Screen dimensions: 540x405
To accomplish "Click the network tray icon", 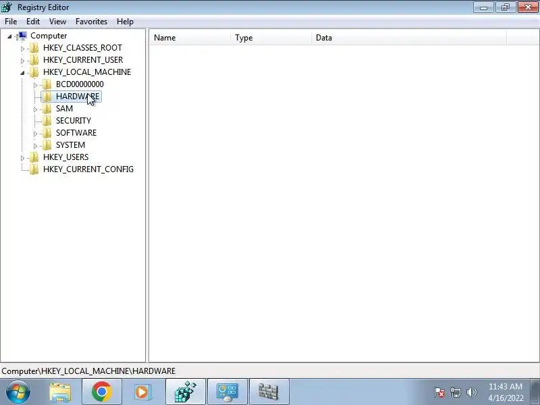I will [x=455, y=392].
